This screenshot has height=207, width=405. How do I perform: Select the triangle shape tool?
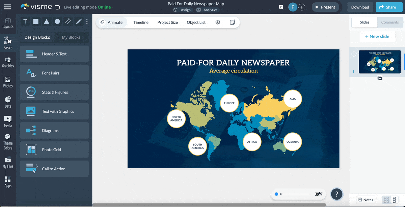pos(47,22)
